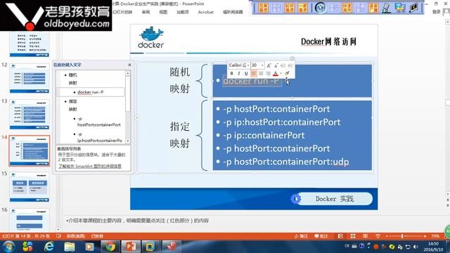Switch to Slide Sorter view icon
Image resolution: width=450 pixels, height=253 pixels.
coord(353,236)
